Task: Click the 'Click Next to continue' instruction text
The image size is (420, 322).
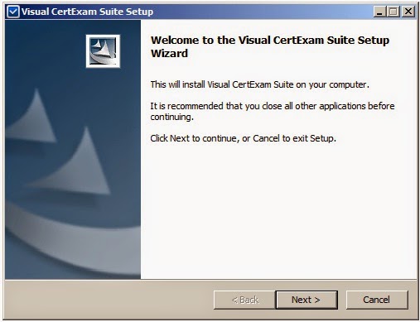Action: pos(243,138)
